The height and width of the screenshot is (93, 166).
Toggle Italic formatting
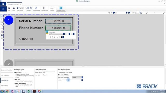coord(52,37)
